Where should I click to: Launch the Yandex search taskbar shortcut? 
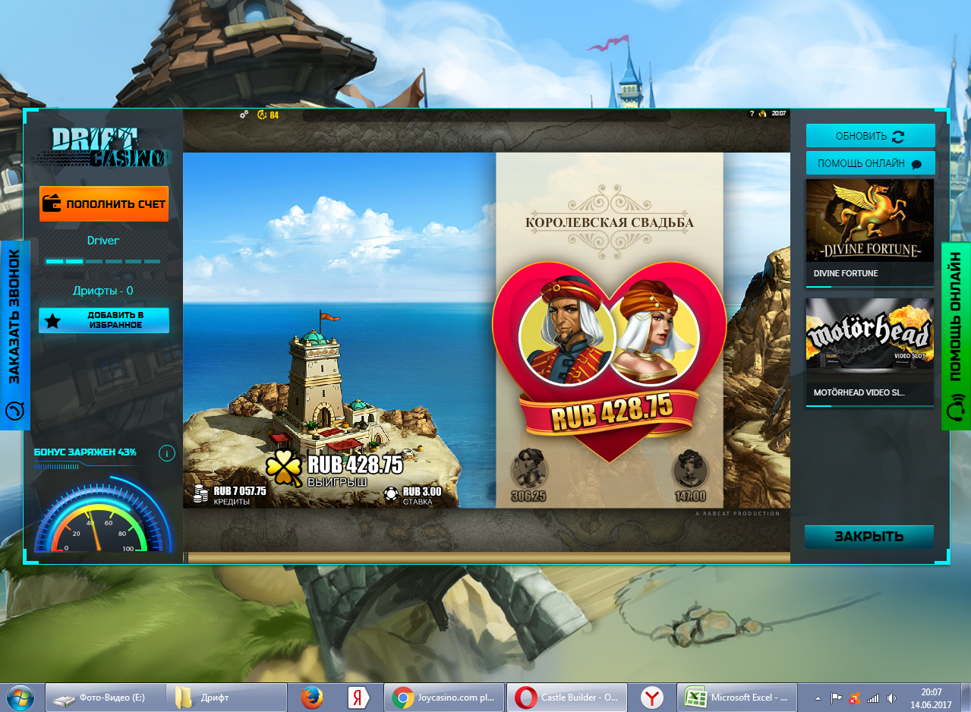[358, 698]
